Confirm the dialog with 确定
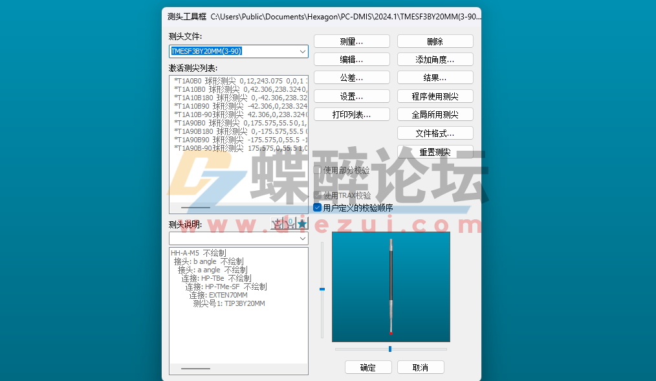This screenshot has height=381, width=656. pos(367,367)
